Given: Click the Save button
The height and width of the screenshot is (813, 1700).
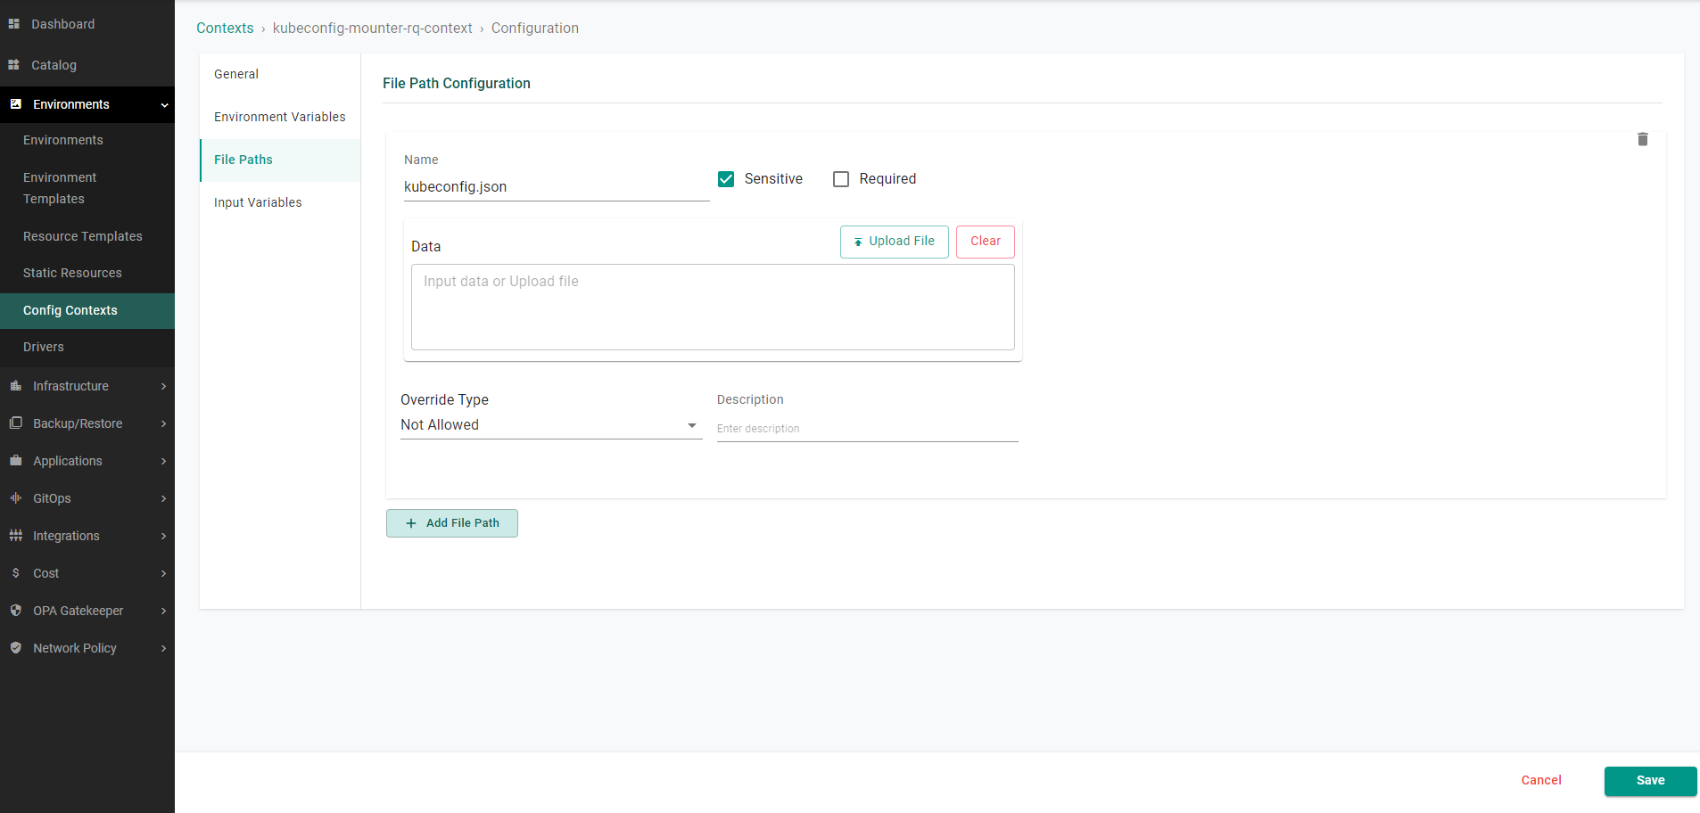Looking at the screenshot, I should pyautogui.click(x=1650, y=780).
